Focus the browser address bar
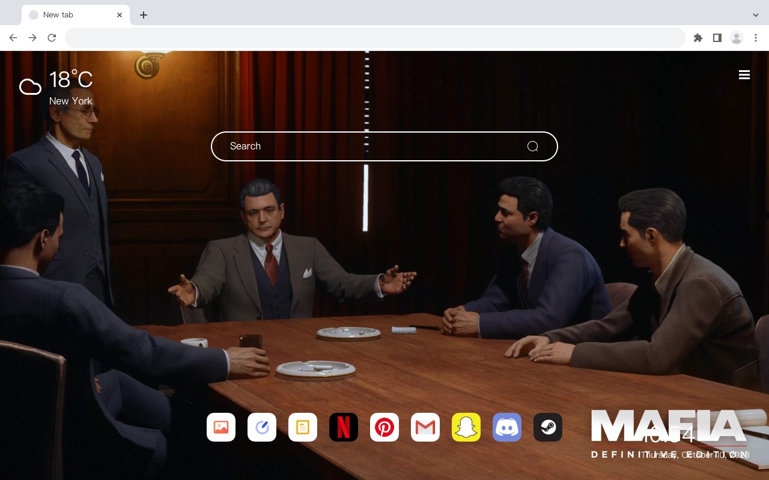This screenshot has height=480, width=769. pyautogui.click(x=375, y=38)
